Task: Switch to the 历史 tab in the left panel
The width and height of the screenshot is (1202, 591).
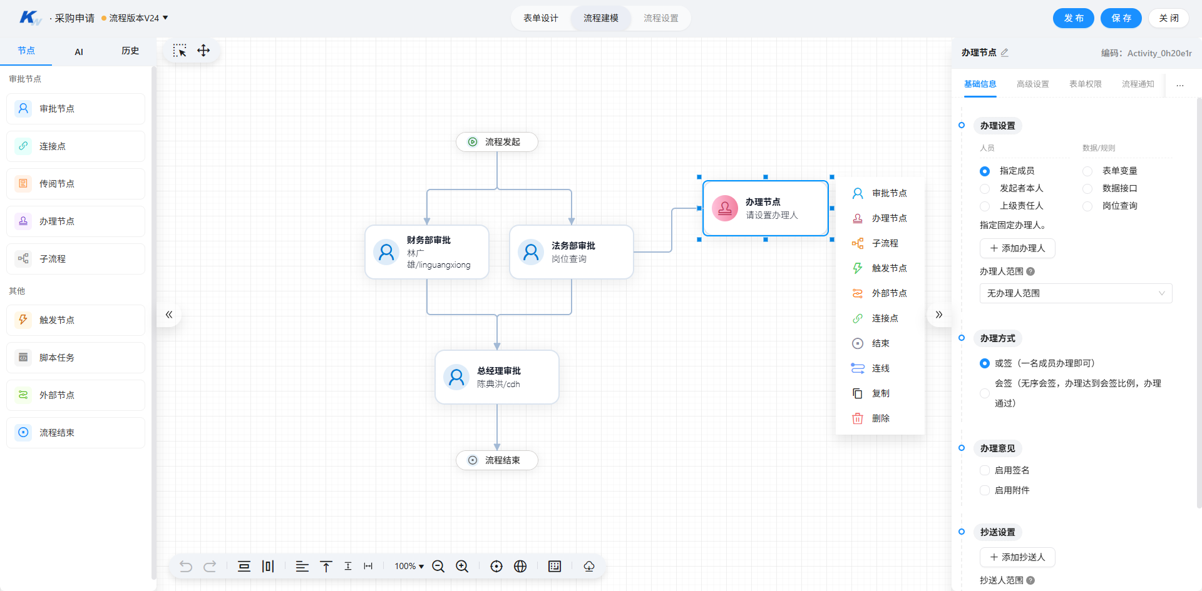Action: click(x=130, y=51)
